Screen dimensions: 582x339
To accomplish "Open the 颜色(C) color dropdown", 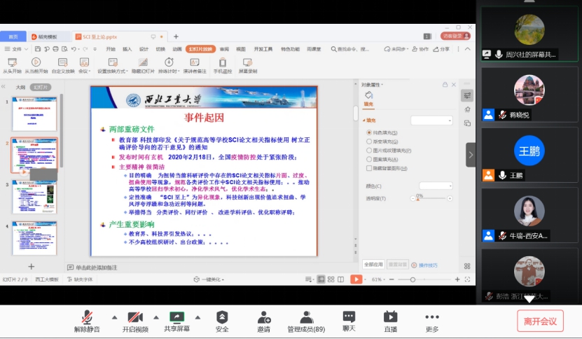I will 436,186.
